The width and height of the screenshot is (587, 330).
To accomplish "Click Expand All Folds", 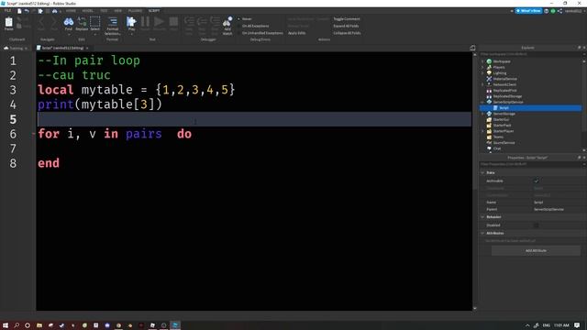I will (x=346, y=26).
